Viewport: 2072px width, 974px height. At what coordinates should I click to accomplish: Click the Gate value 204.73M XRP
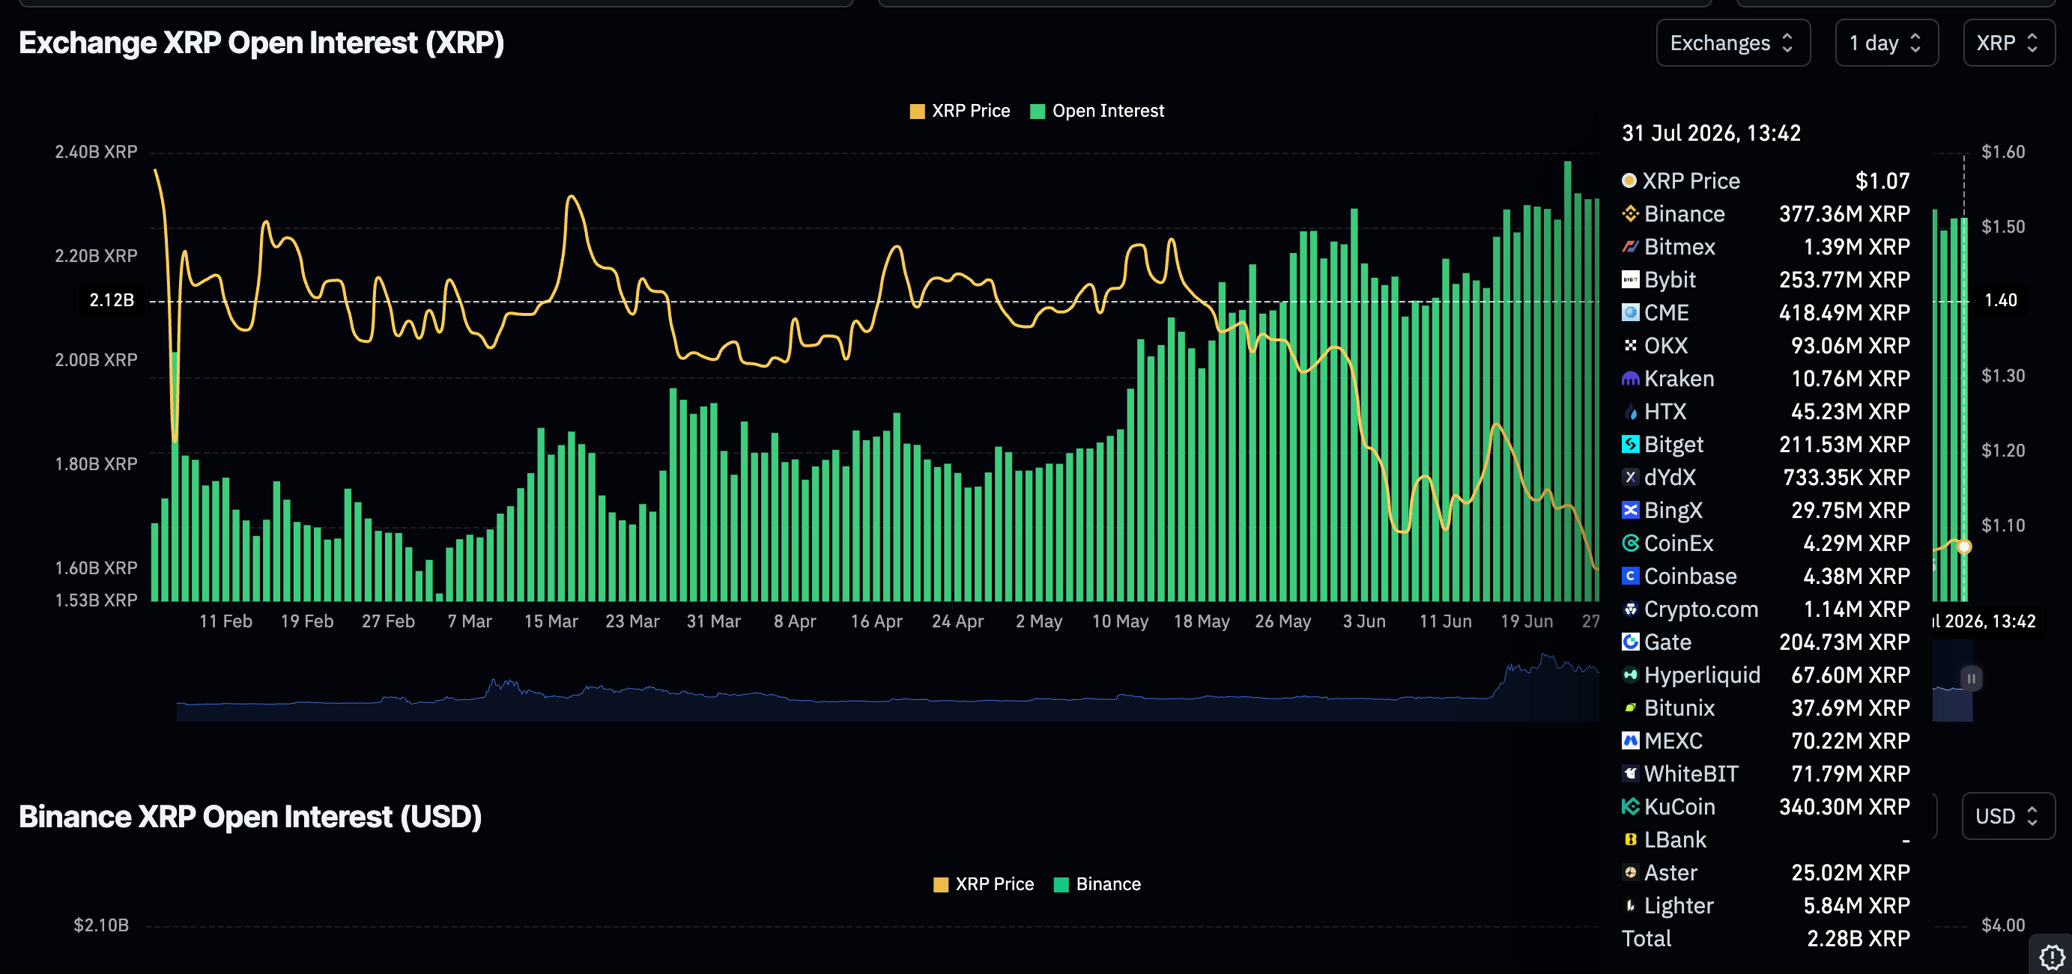[1844, 642]
